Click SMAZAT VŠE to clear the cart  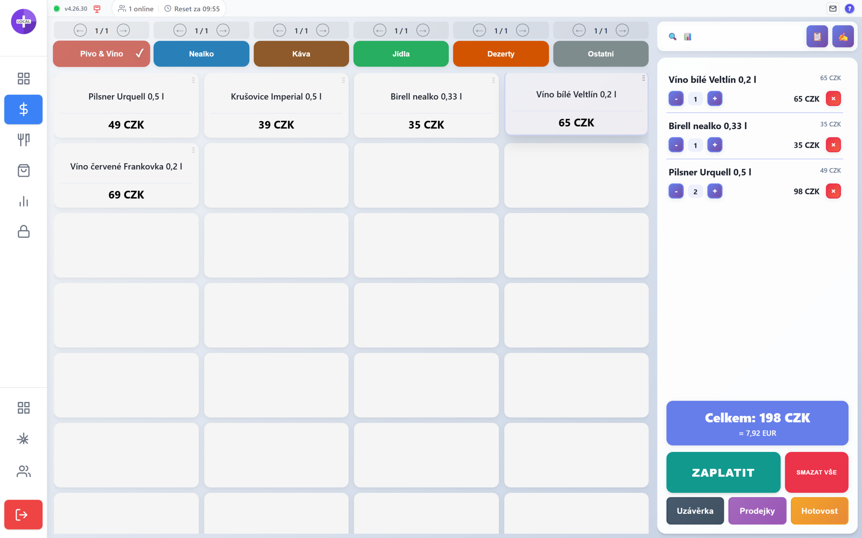pos(817,472)
